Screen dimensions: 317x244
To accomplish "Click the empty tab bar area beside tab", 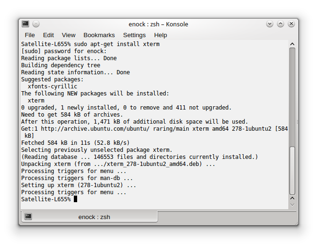I will pyautogui.click(x=226, y=217).
